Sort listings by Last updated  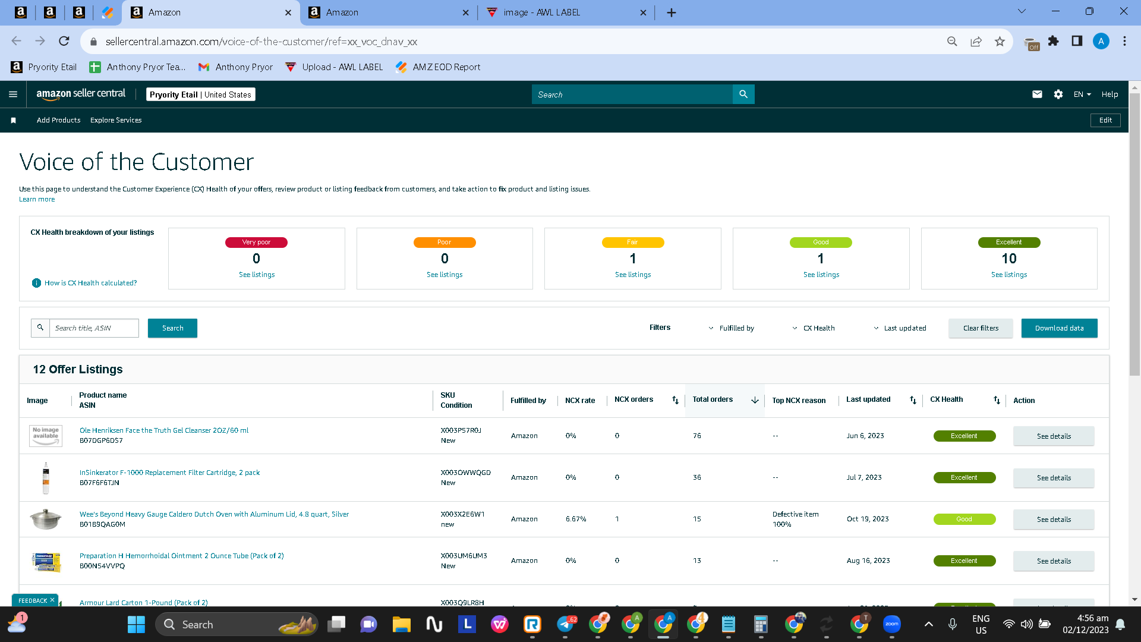tap(913, 400)
